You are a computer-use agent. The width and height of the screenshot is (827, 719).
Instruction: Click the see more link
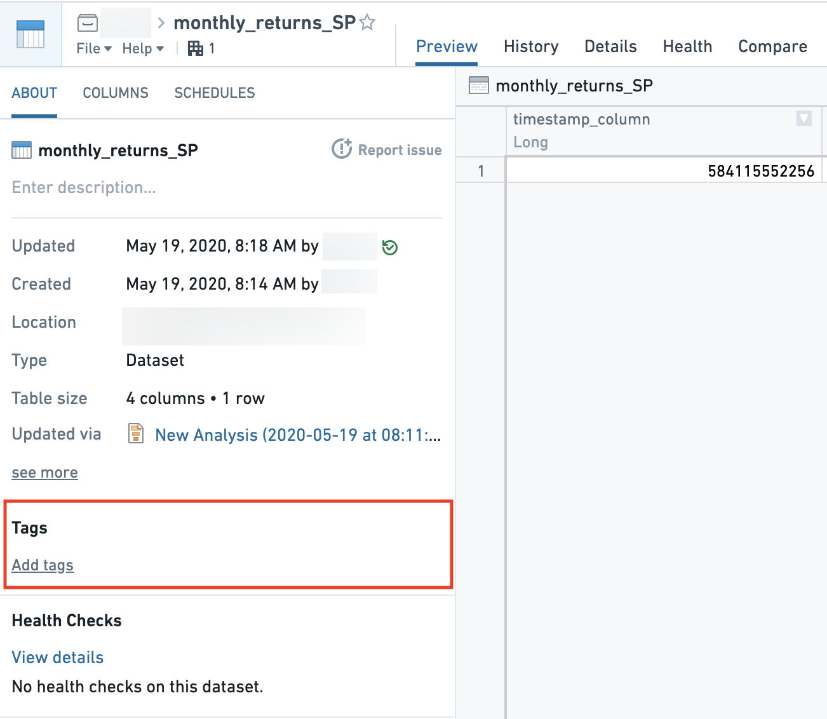[x=44, y=473]
